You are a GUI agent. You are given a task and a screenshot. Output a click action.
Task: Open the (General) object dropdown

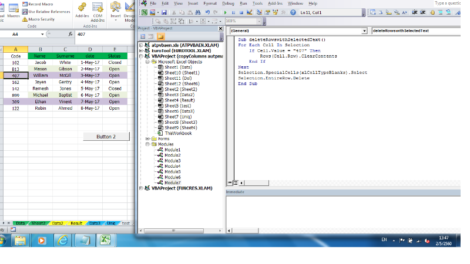(364, 31)
